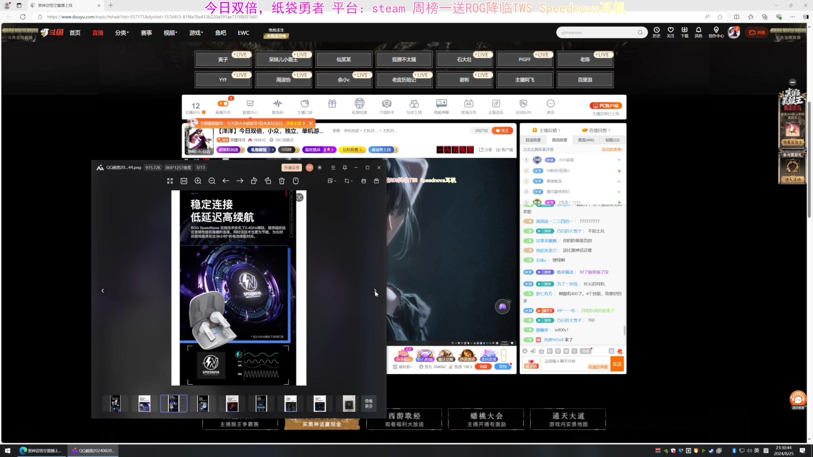813x457 pixels.
Task: Switch to 日活跃度 tab
Action: [x=533, y=140]
